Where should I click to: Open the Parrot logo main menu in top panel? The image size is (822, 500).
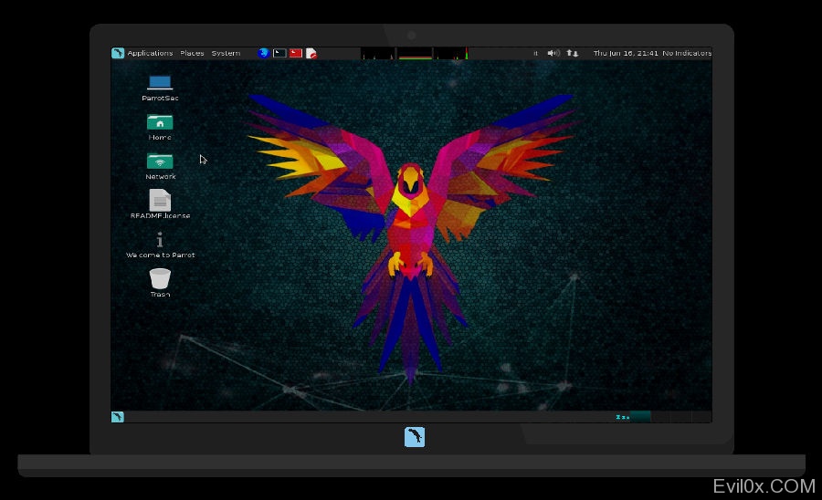pos(118,53)
